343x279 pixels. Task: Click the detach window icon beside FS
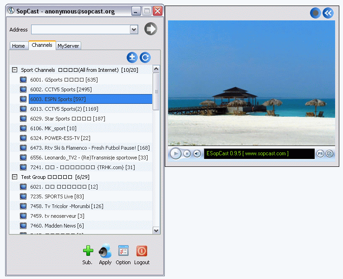point(330,153)
